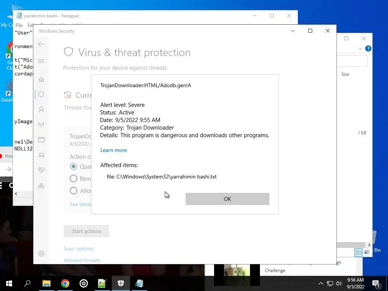This screenshot has height=291, width=388.
Task: Open Account protection person icon
Action: tap(41, 110)
